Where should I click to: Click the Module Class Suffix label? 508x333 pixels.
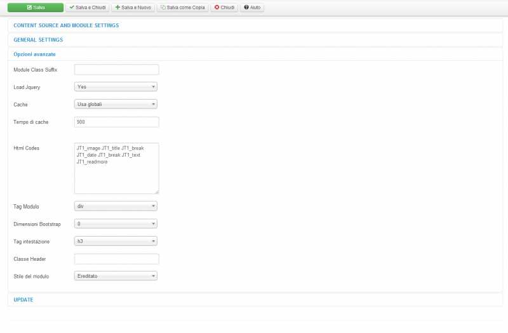[36, 70]
